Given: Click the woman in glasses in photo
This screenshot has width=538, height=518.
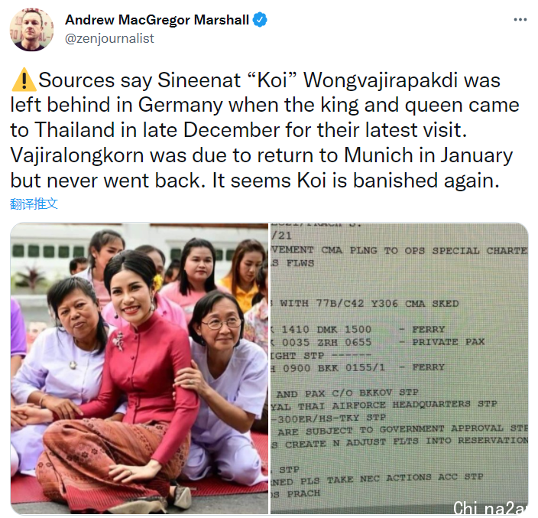Looking at the screenshot, I should coord(223,378).
